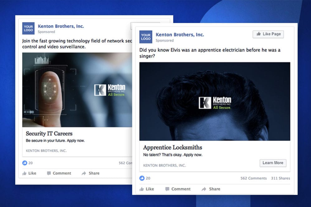Click the 'Did you know Elvis' post text
Viewport: 311px width, 207px height.
210,53
